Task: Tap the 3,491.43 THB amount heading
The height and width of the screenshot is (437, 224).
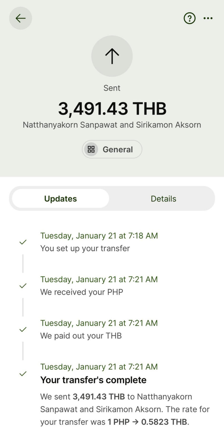Action: pyautogui.click(x=112, y=109)
